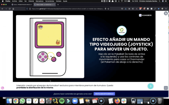This screenshot has width=169, height=105.
Task: Click the Charmander character on the screen
Action: click(x=58, y=42)
